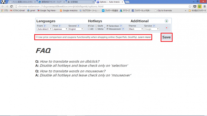Open help tooltip next to Mouseover
The width and height of the screenshot is (207, 116).
click(123, 29)
